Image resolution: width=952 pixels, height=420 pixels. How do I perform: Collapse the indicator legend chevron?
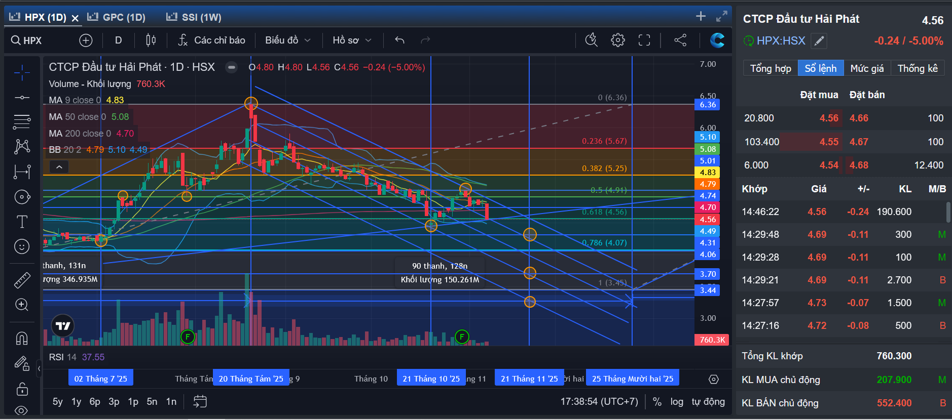click(59, 166)
